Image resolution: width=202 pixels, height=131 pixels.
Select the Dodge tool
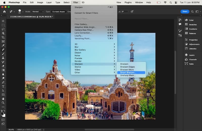point(3,78)
